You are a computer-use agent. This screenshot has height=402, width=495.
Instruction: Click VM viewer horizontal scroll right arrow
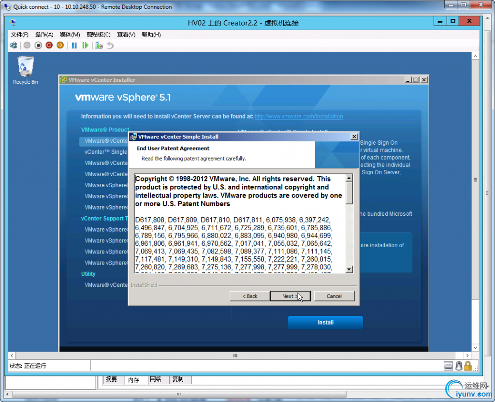(x=467, y=356)
